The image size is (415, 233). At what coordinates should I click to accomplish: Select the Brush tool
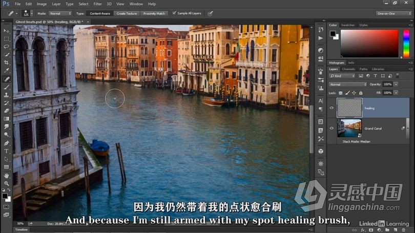(x=6, y=87)
